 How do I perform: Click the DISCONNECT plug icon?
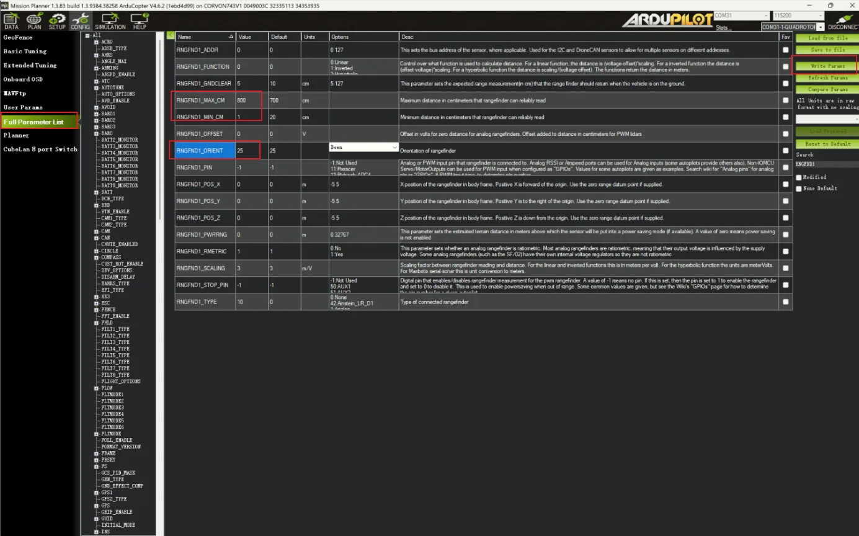[x=843, y=22]
